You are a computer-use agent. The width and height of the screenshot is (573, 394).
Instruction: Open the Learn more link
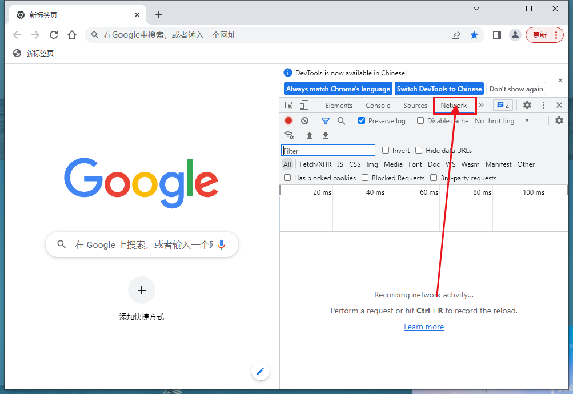tap(424, 327)
